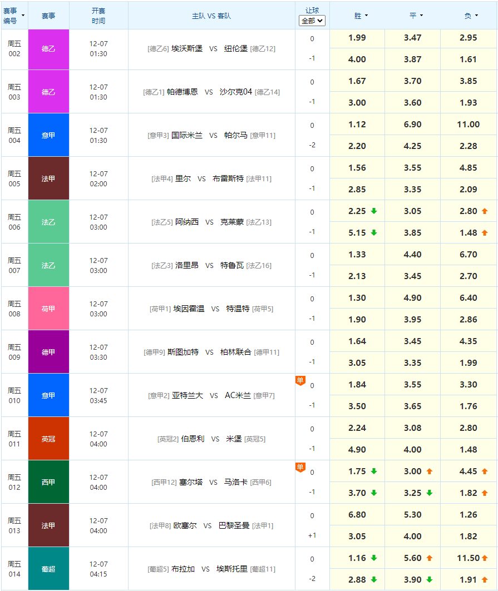498x591 pixels.
Task: Click the 赛事 column header
Action: click(48, 16)
